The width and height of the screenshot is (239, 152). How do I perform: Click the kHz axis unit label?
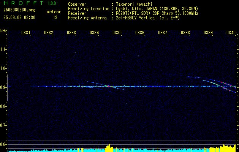(3, 31)
